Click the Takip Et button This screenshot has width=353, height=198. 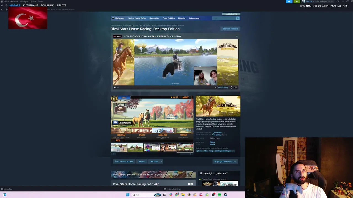[141, 161]
